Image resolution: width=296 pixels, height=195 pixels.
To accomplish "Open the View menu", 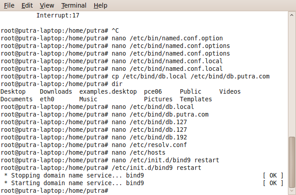I will pyautogui.click(x=47, y=5).
